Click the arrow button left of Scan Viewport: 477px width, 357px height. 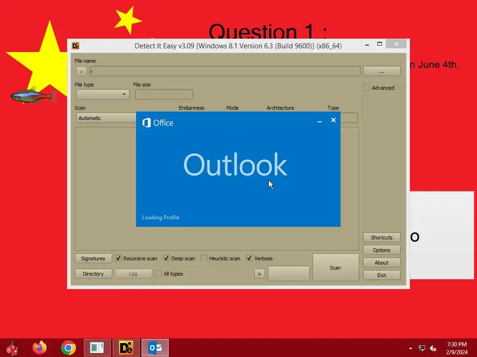coord(259,274)
